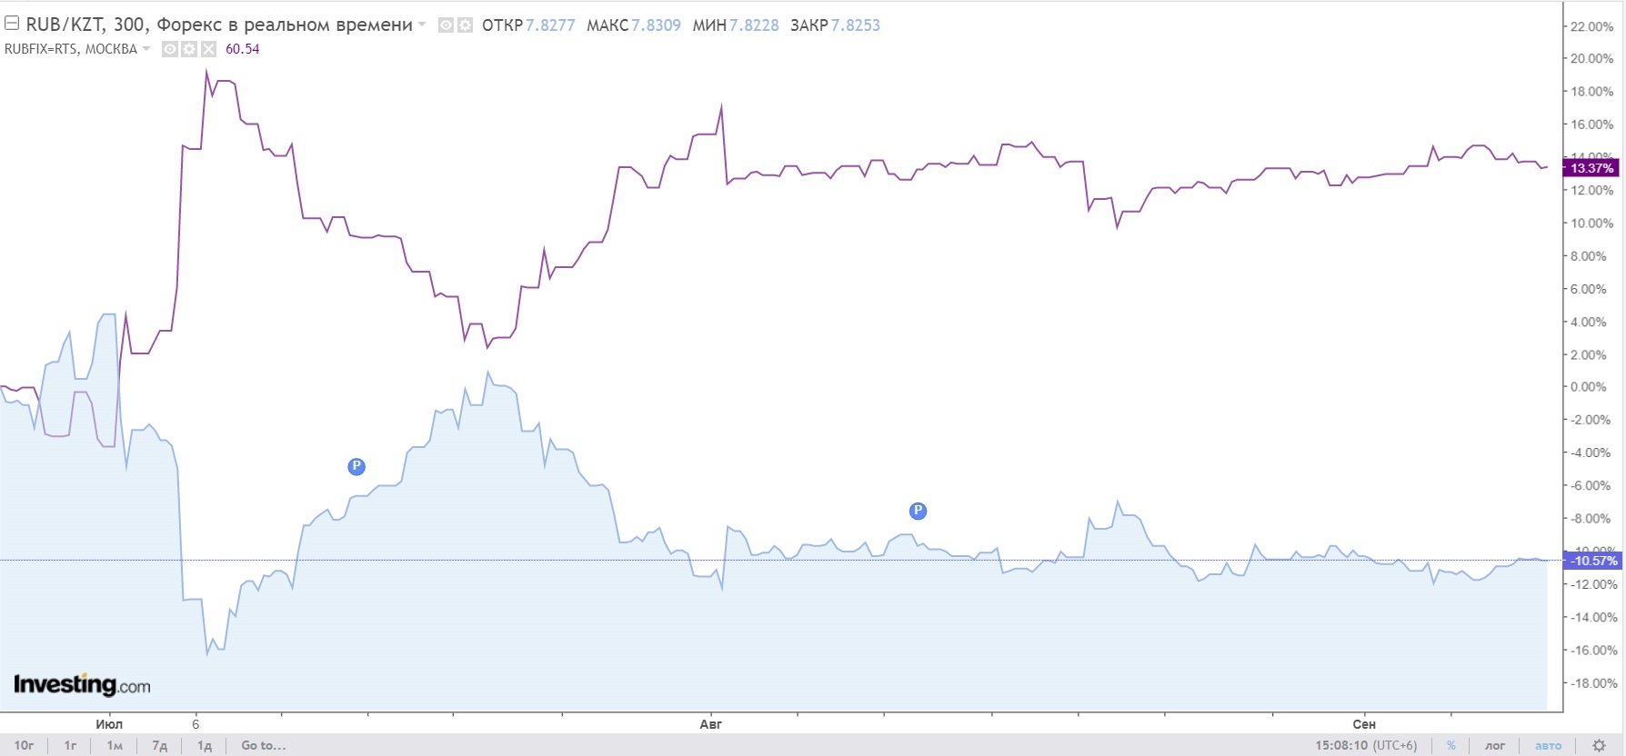Collapse the RUB/KZT legend box
1626x756 pixels.
coord(12,24)
